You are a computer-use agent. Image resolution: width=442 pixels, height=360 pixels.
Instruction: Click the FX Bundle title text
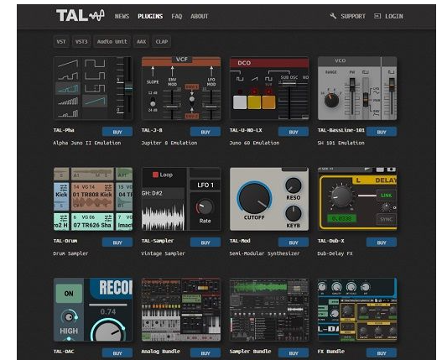point(331,352)
